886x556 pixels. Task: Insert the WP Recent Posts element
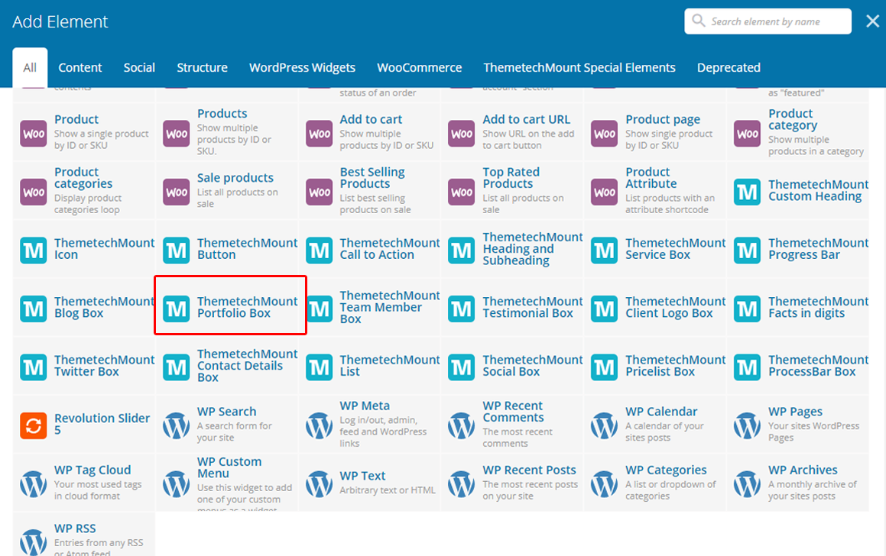(529, 470)
